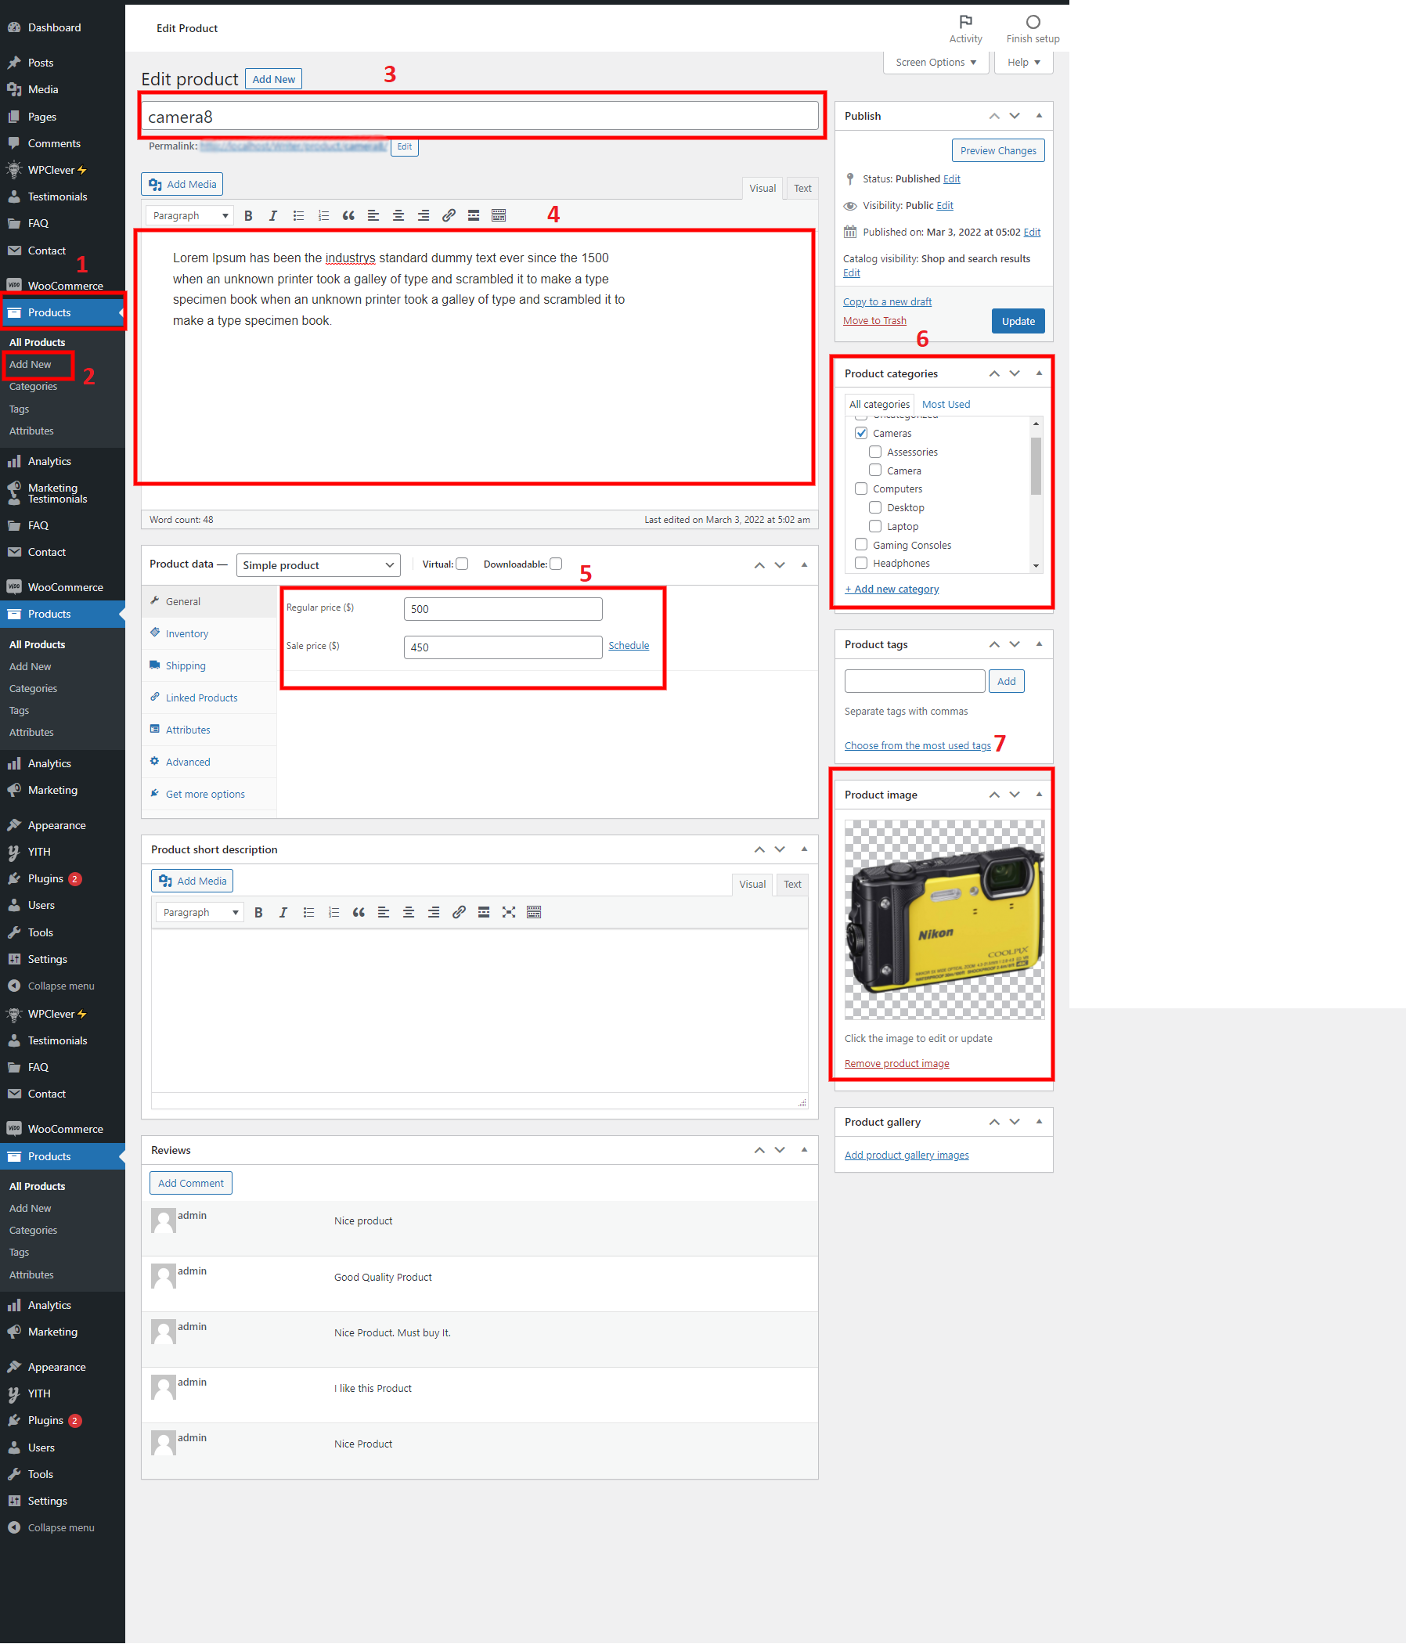1406x1644 pixels.
Task: Insert link in the main description toolbar
Action: coord(449,216)
